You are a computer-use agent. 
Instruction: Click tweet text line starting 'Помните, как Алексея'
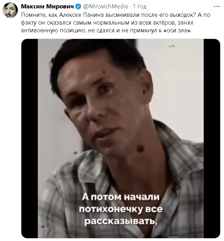115,15
